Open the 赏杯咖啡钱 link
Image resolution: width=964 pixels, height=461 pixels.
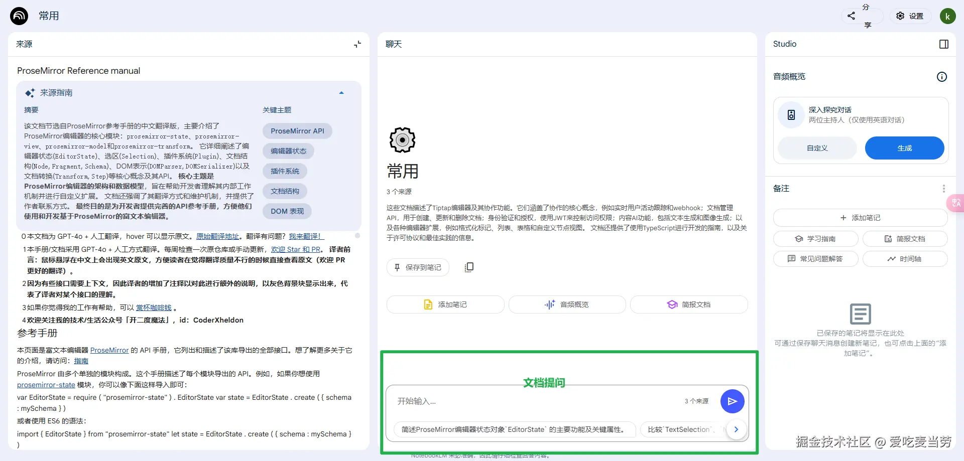point(154,308)
